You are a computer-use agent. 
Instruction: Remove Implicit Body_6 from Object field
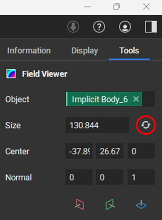coord(136,99)
